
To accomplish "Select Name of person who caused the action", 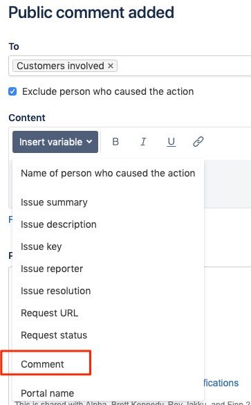I will pyautogui.click(x=108, y=173).
